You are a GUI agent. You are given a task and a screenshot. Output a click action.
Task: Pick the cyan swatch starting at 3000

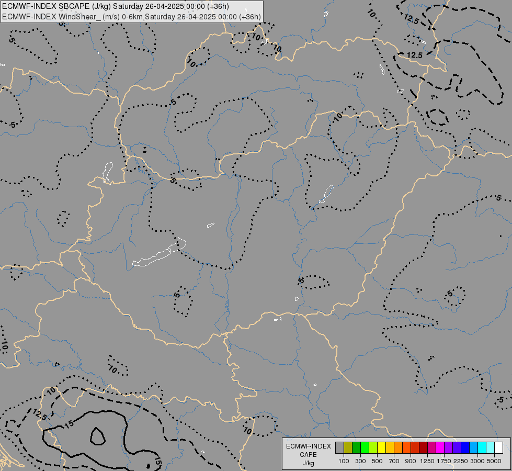pos(482,448)
